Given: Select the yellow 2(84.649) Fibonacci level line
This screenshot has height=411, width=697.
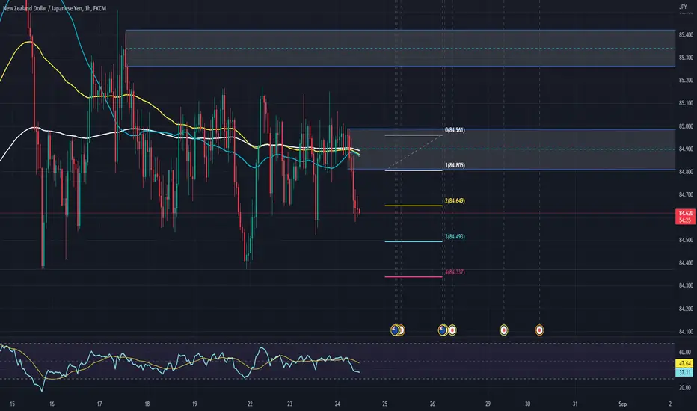Looking at the screenshot, I should click(414, 205).
